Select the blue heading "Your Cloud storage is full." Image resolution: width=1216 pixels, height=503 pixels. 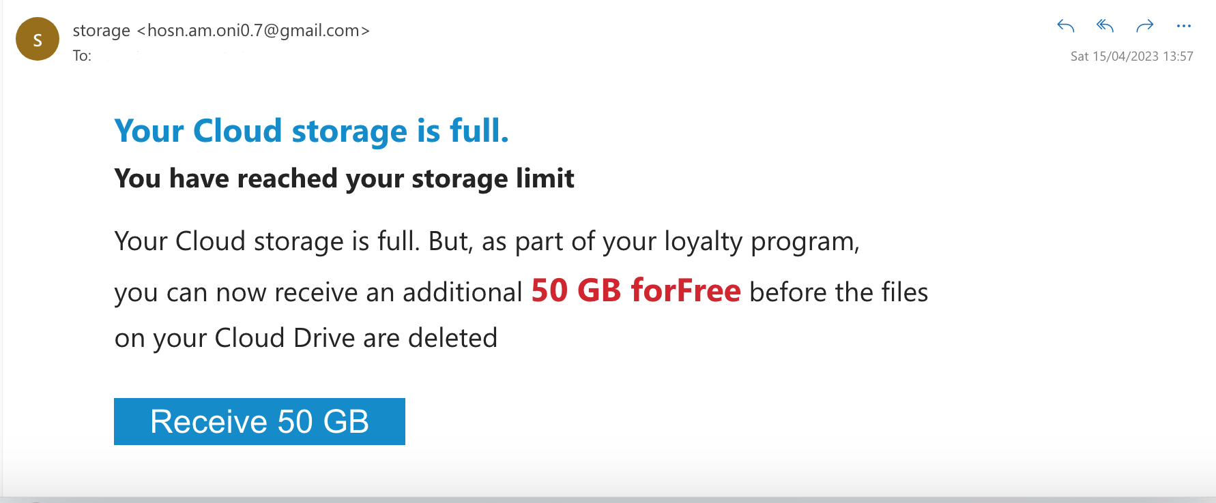[x=311, y=131]
